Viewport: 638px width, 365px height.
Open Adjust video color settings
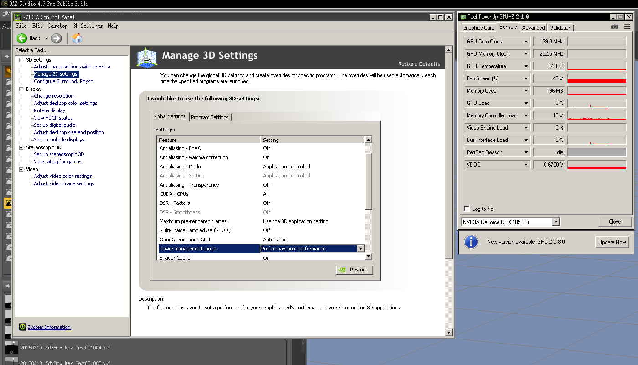[x=63, y=176]
